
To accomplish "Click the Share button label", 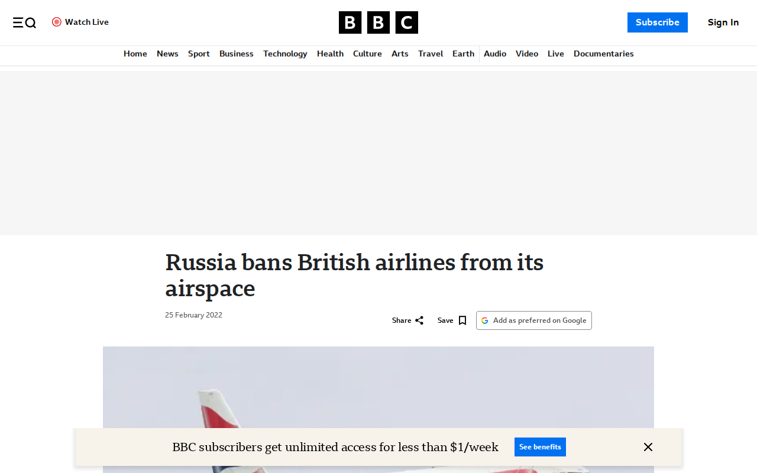I will (x=402, y=320).
